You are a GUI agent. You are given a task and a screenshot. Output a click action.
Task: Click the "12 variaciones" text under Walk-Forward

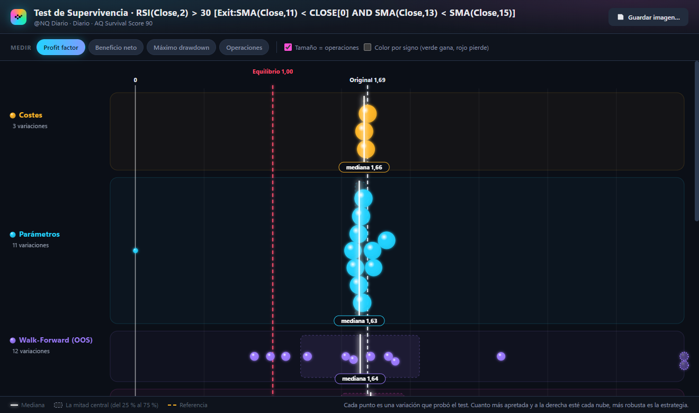click(31, 351)
